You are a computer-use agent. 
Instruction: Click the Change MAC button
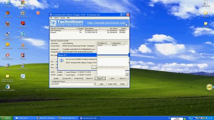[67, 79]
